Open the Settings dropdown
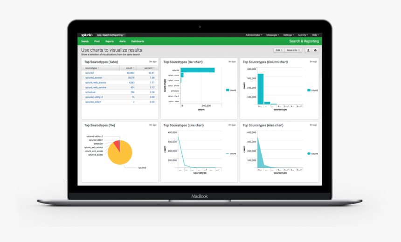Screen dimensions: 401x242 (289, 35)
